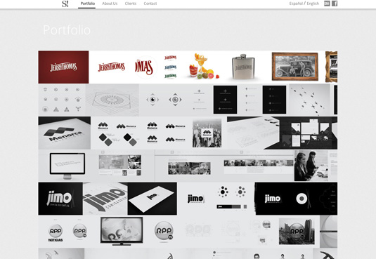Switch language to English
376x259 pixels.
click(313, 4)
